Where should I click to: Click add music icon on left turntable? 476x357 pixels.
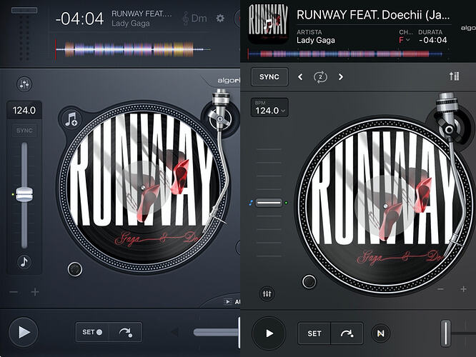pyautogui.click(x=71, y=119)
